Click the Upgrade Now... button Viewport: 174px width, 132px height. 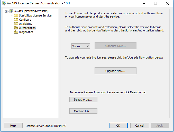(x=115, y=71)
